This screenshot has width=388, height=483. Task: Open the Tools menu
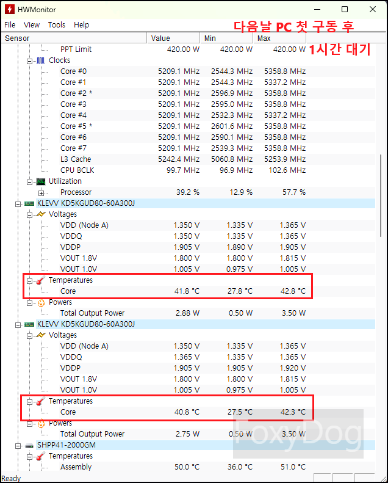pyautogui.click(x=57, y=25)
